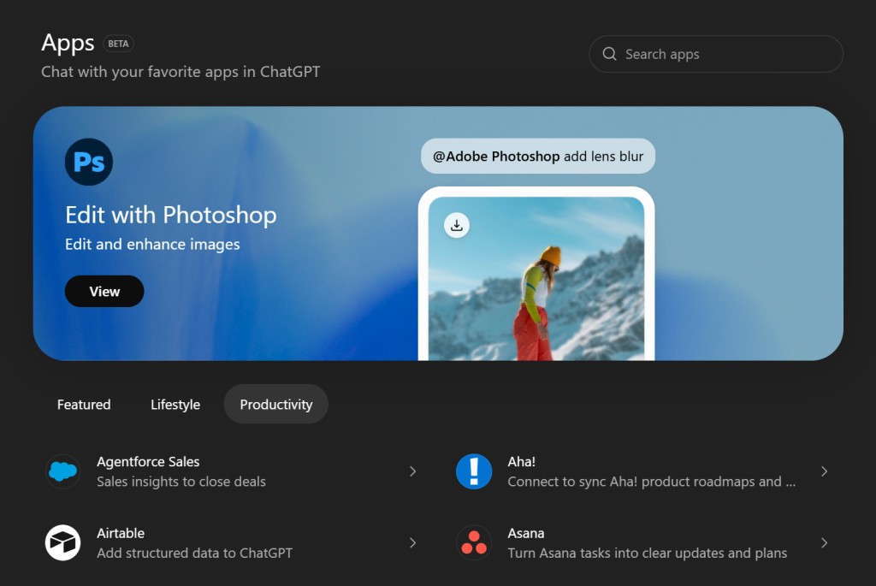Select the Productivity tab

(275, 405)
